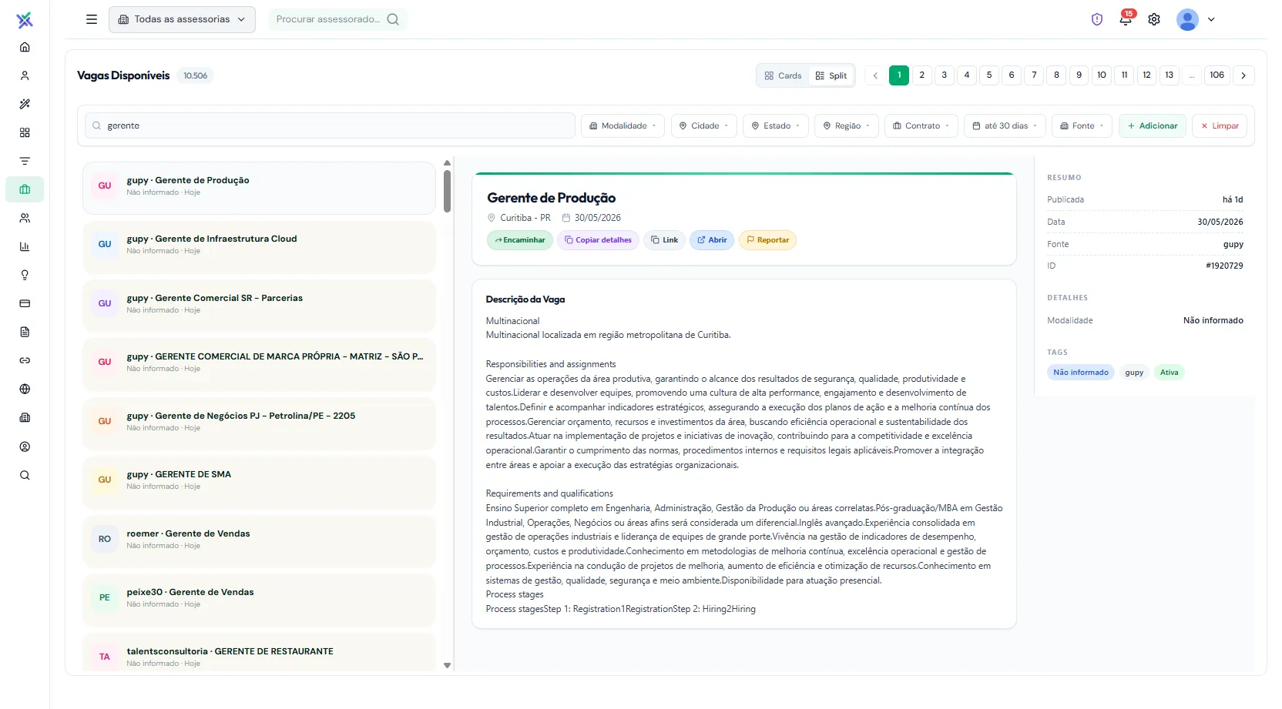
Task: Click the Adicionar filter button
Action: (x=1153, y=125)
